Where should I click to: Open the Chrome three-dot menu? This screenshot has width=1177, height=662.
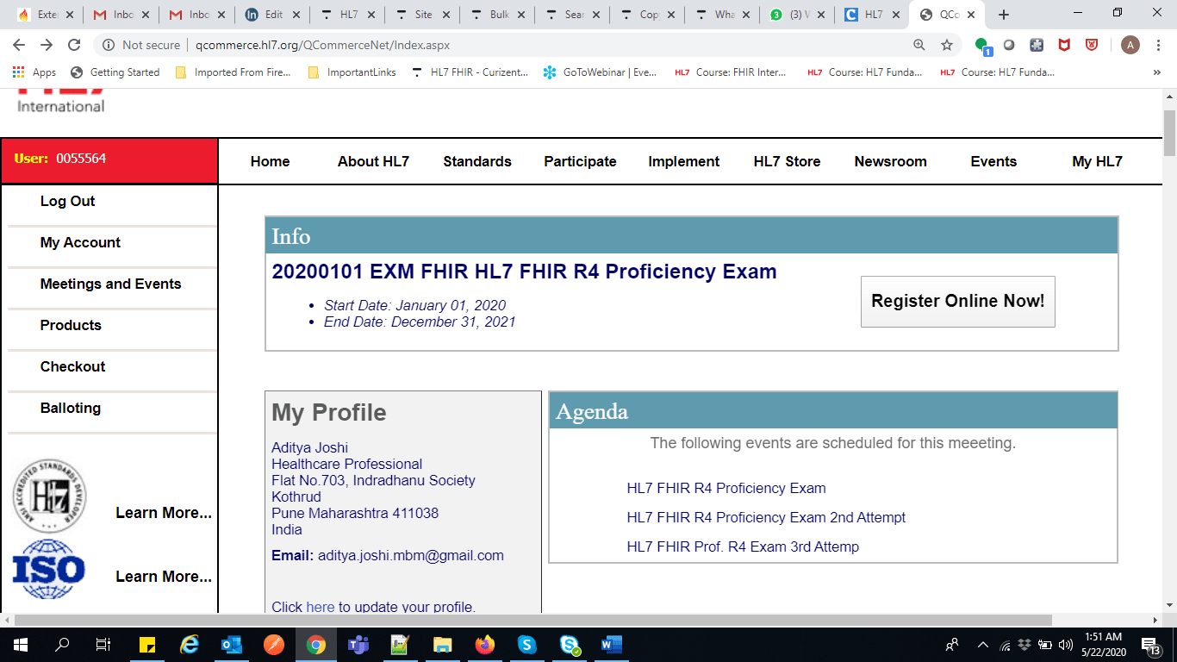[x=1158, y=45]
